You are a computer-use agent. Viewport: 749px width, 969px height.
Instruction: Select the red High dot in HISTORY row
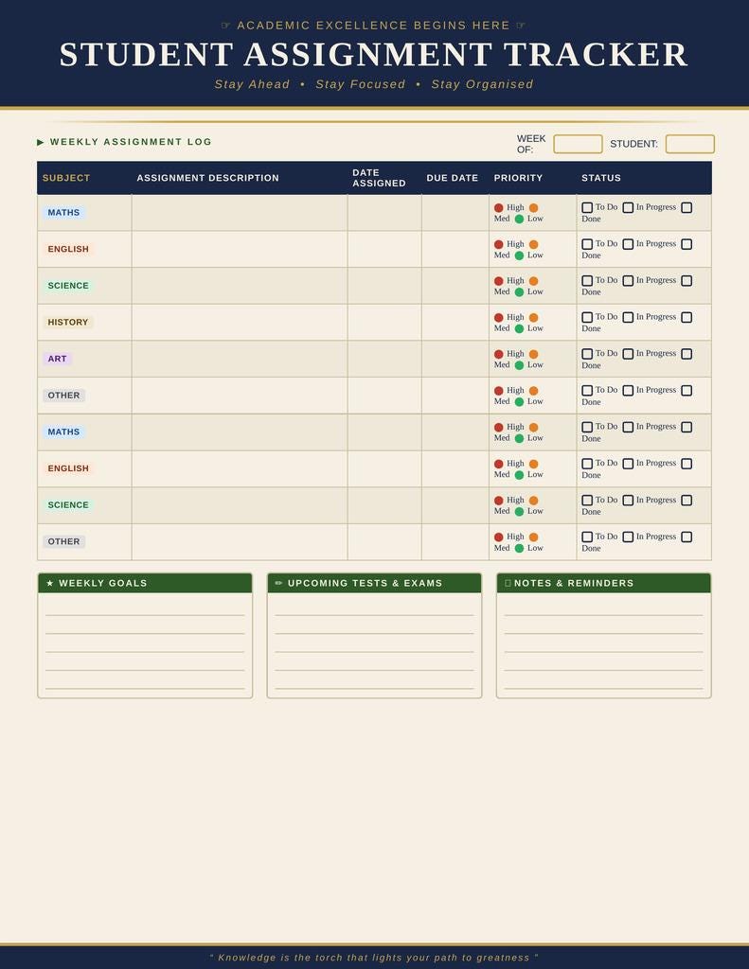[498, 318]
